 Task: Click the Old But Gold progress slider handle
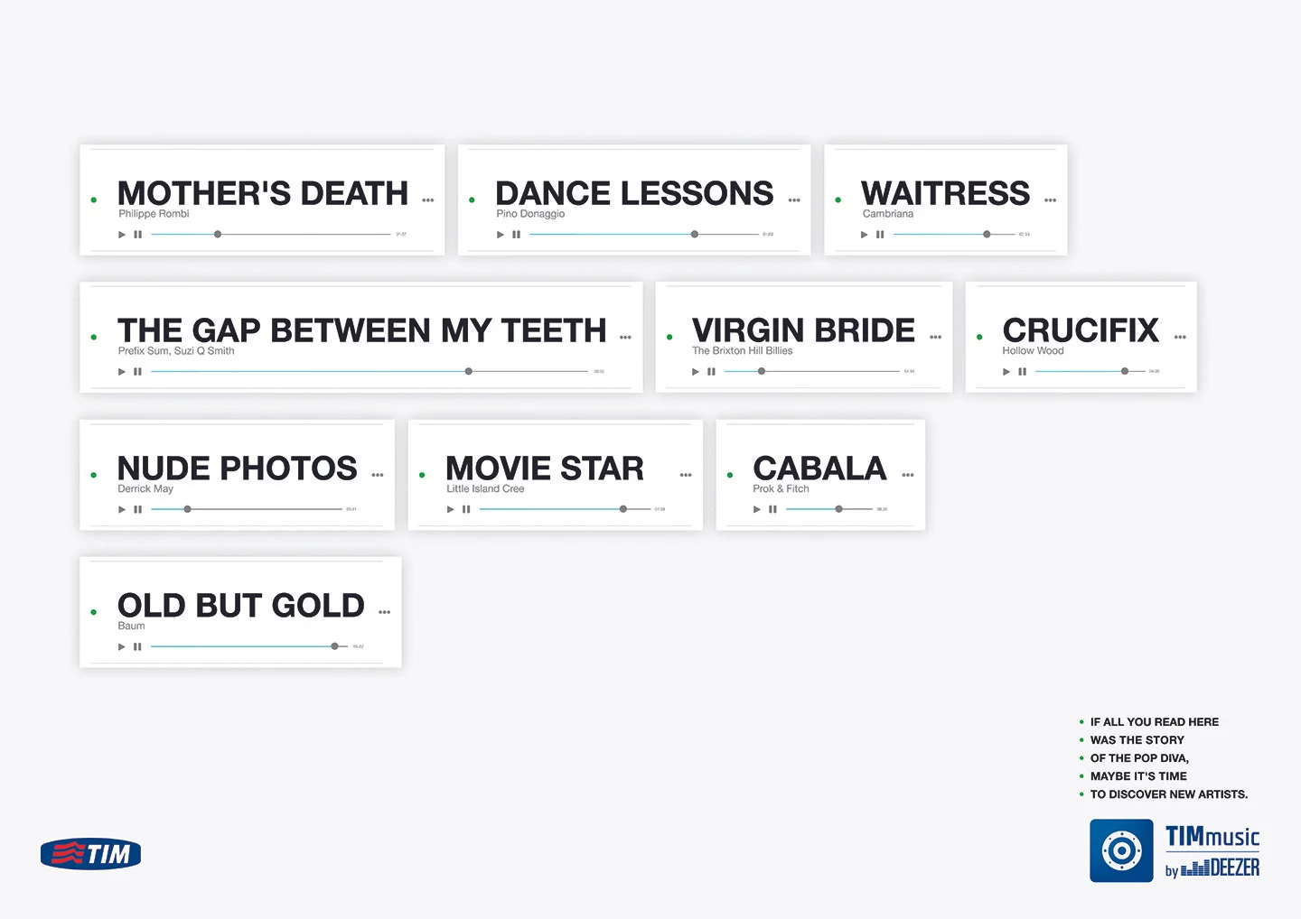click(x=335, y=646)
